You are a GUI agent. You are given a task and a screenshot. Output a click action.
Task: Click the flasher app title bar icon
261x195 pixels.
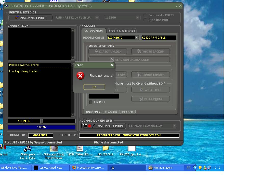tap(6, 6)
